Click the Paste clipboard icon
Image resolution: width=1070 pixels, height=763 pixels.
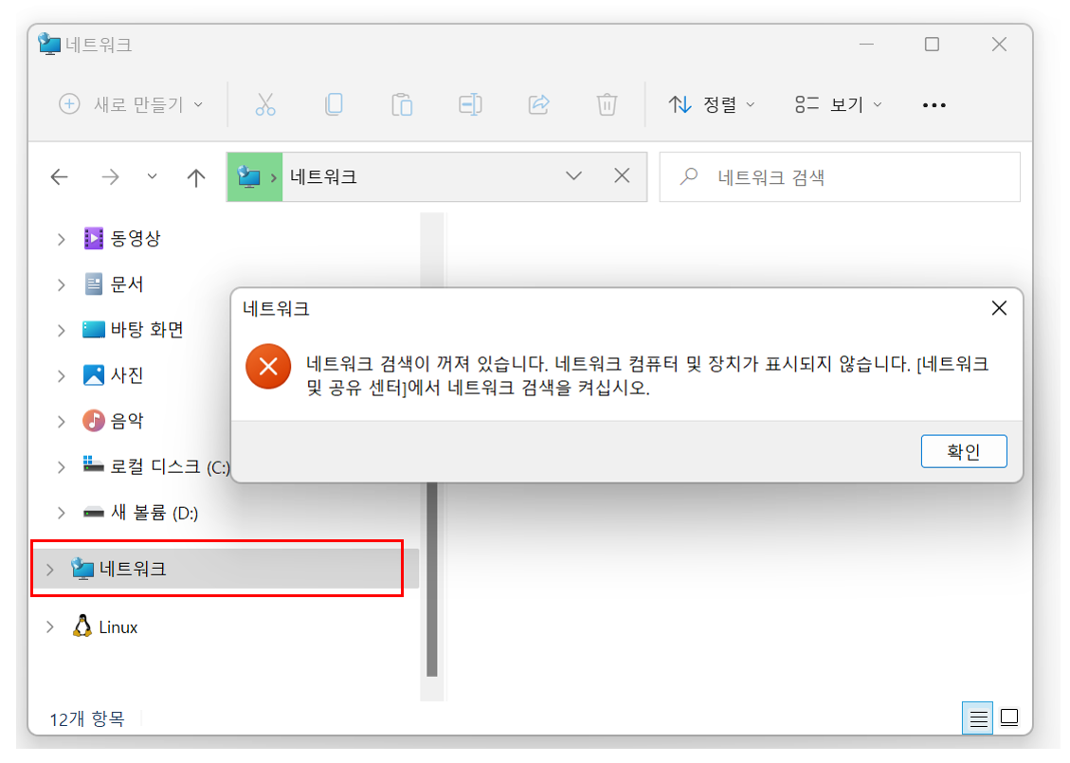point(402,104)
